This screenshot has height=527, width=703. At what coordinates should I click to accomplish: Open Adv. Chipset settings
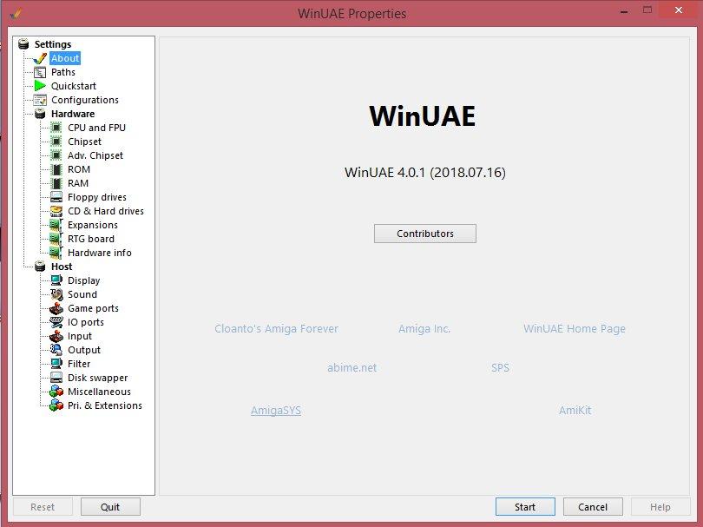click(x=95, y=155)
